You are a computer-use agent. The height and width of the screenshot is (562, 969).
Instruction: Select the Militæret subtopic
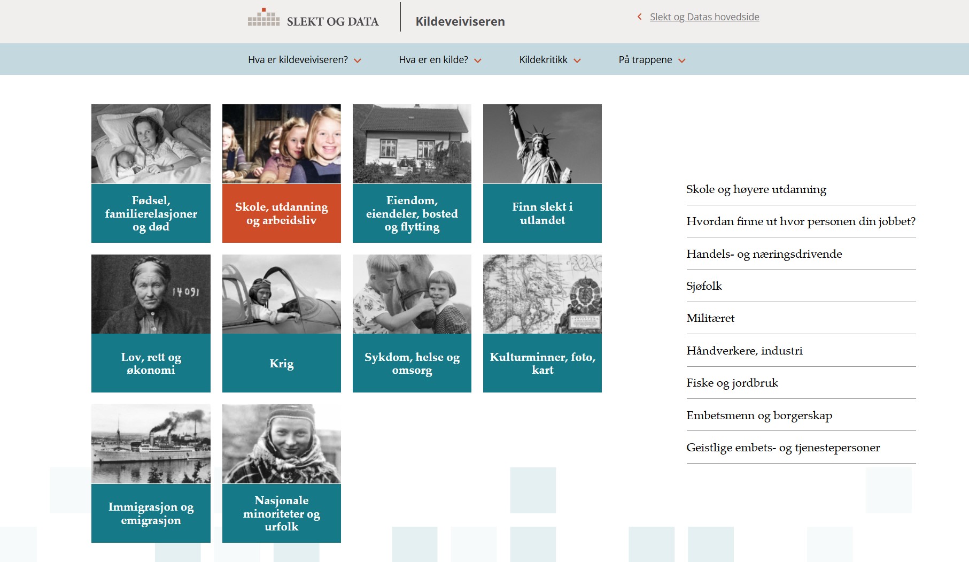[710, 318]
